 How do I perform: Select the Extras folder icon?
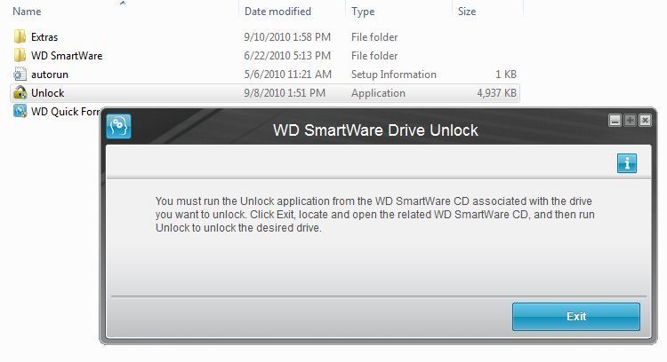(20, 37)
